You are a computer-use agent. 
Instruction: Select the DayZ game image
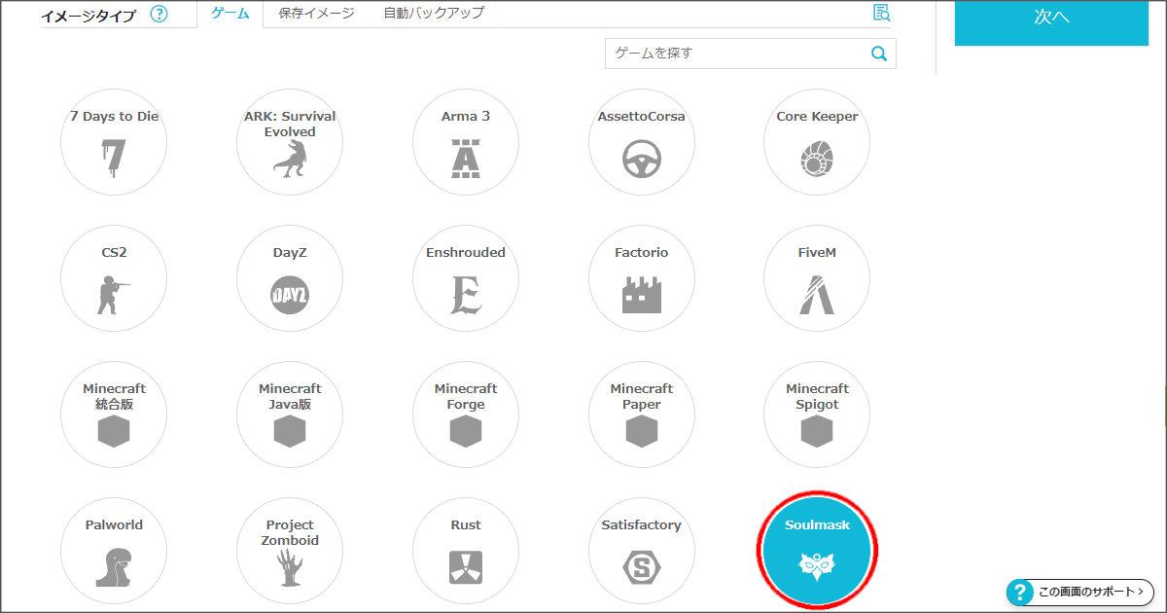tap(290, 278)
